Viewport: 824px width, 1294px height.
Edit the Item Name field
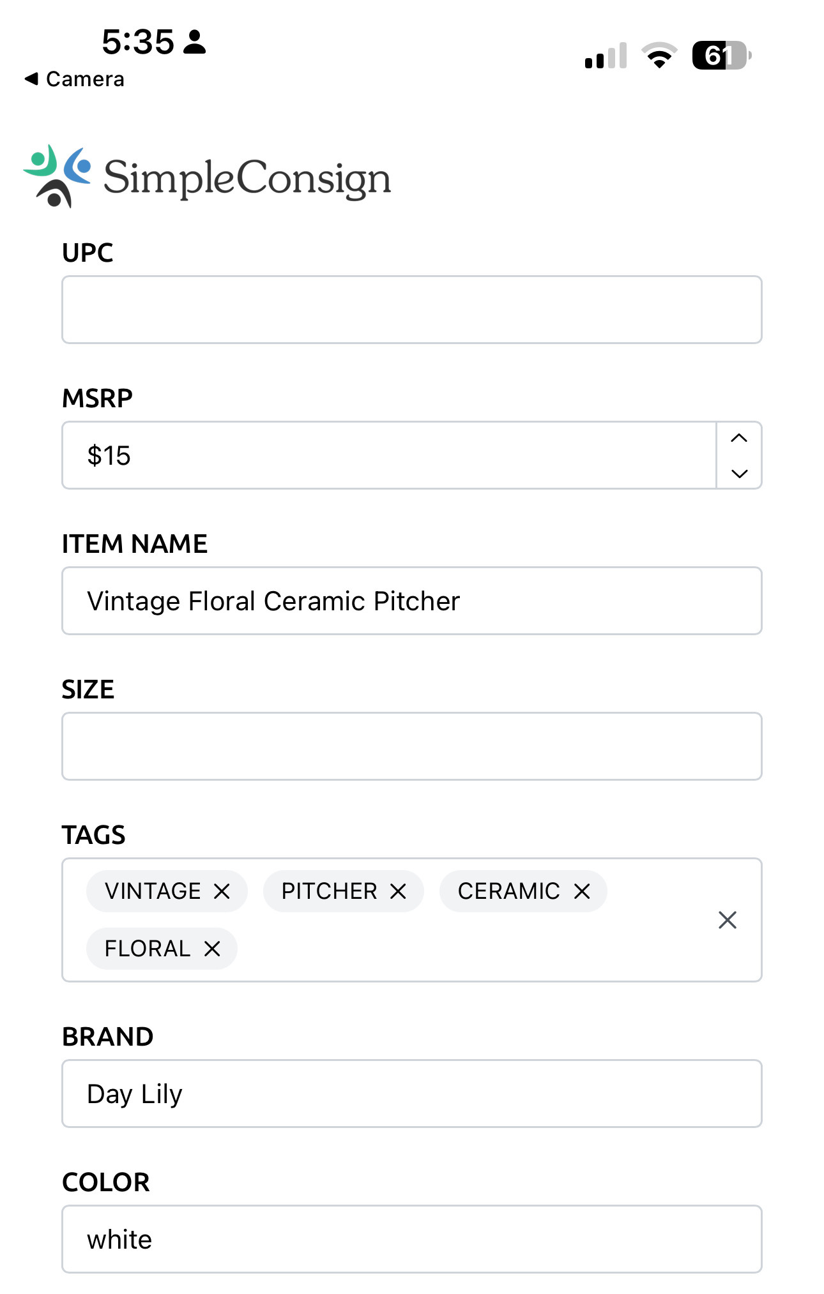click(x=411, y=601)
